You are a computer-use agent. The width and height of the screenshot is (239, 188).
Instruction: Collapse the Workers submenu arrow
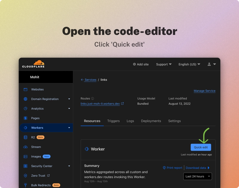point(69,128)
